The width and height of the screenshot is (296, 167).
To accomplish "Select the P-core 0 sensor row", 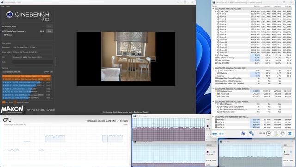I will coord(252,14).
